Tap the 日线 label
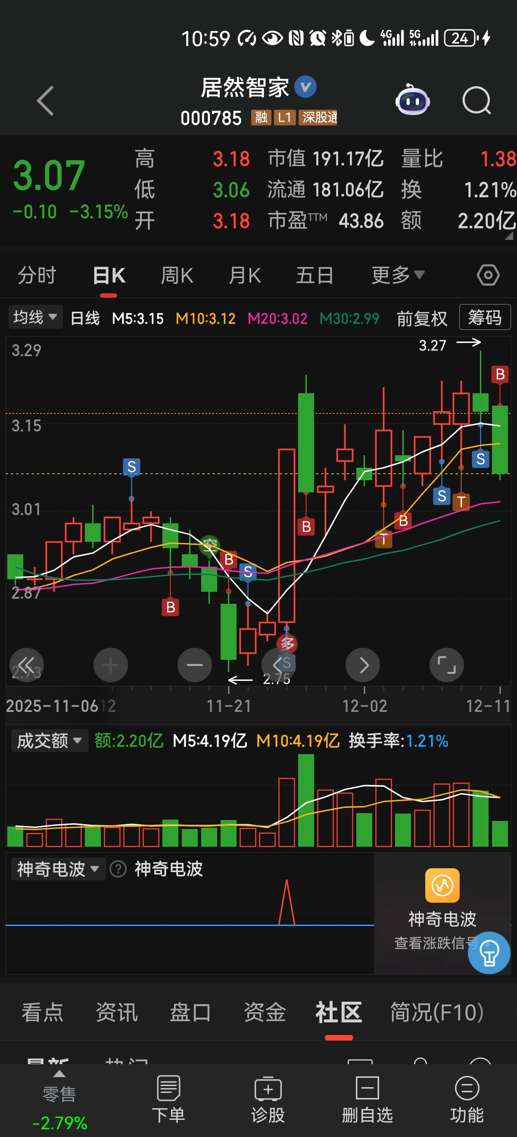This screenshot has width=517, height=1137. pos(85,318)
